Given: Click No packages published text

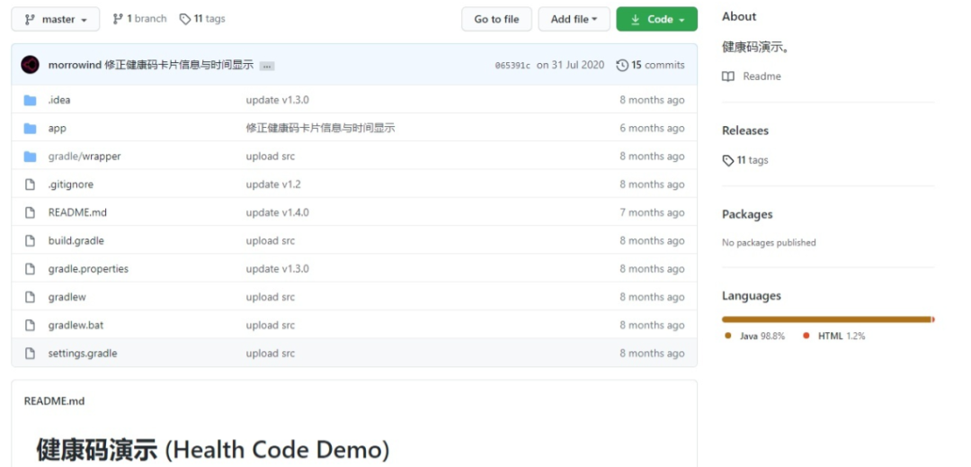Looking at the screenshot, I should pos(769,243).
